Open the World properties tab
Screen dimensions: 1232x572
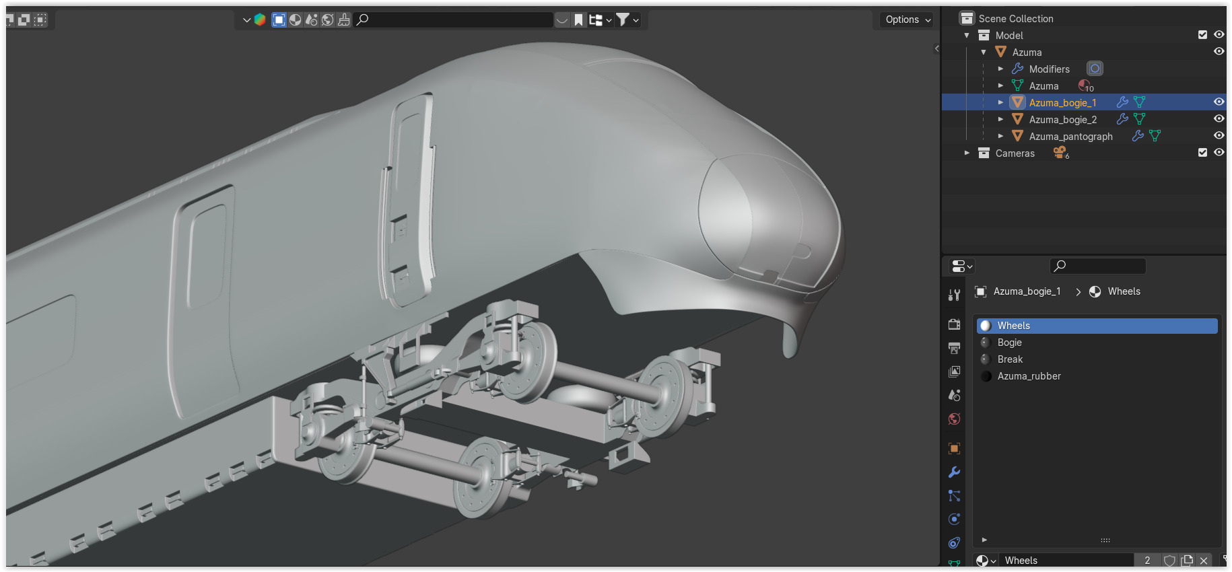click(954, 419)
